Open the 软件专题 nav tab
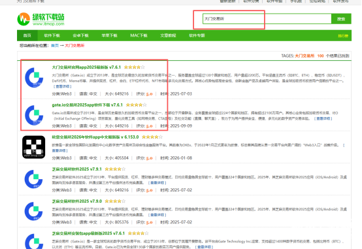Image resolution: width=362 pixels, height=249 pixels. (197, 35)
